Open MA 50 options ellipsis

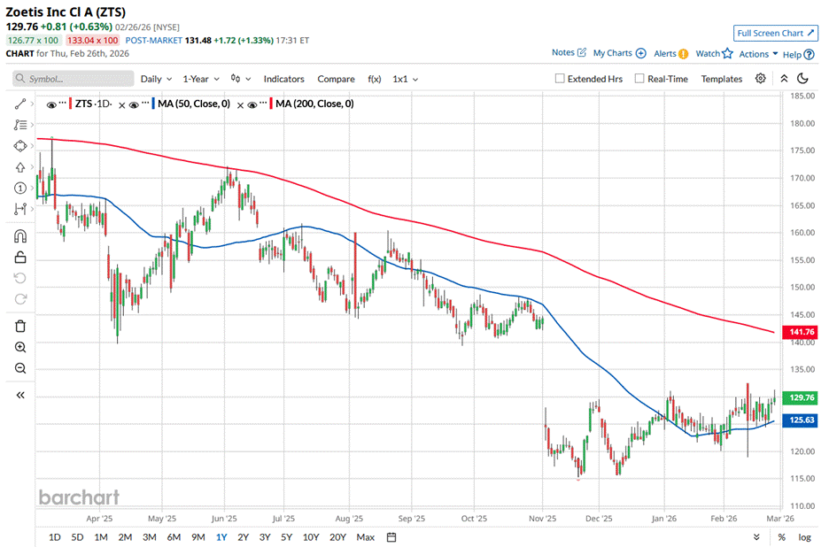[x=145, y=103]
